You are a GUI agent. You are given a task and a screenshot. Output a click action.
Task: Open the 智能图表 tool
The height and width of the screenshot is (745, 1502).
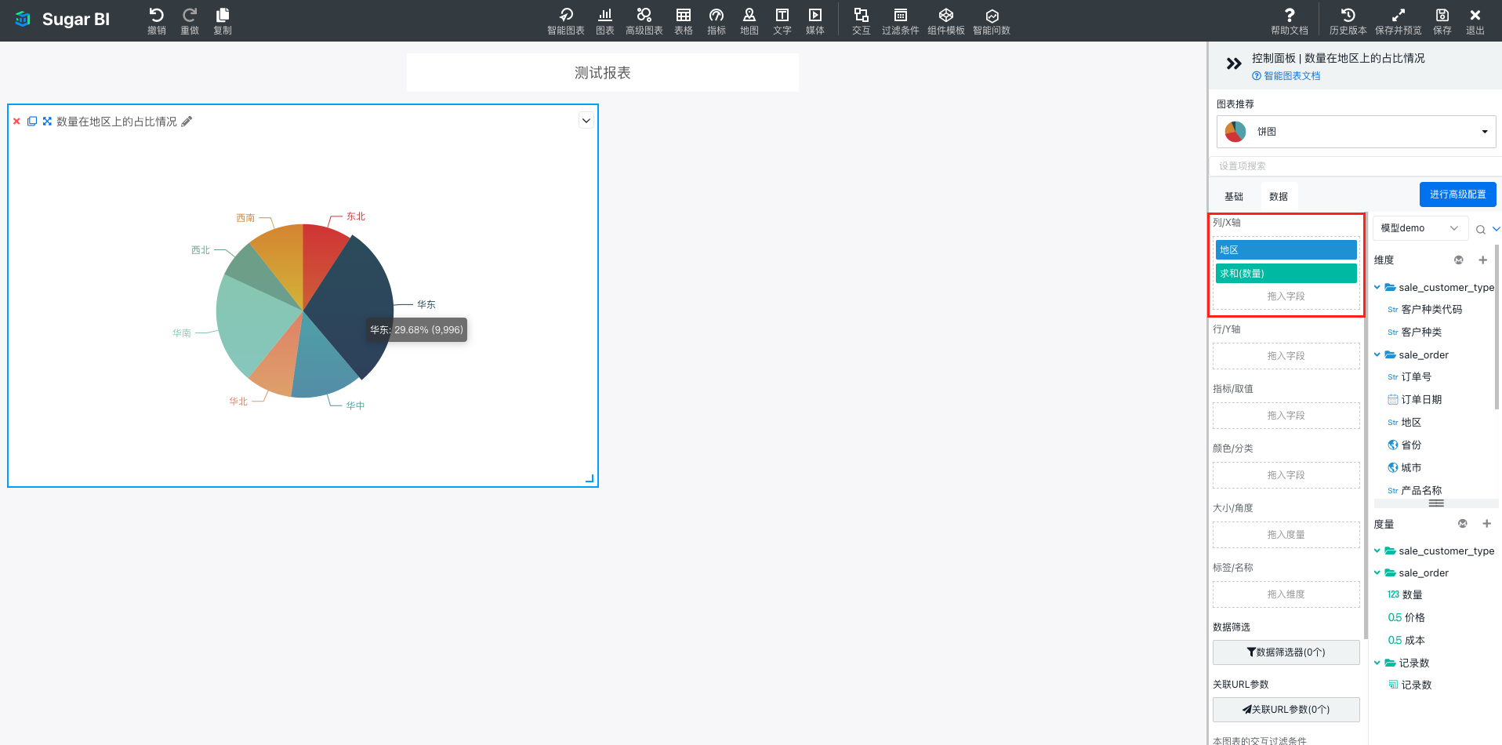tap(565, 20)
